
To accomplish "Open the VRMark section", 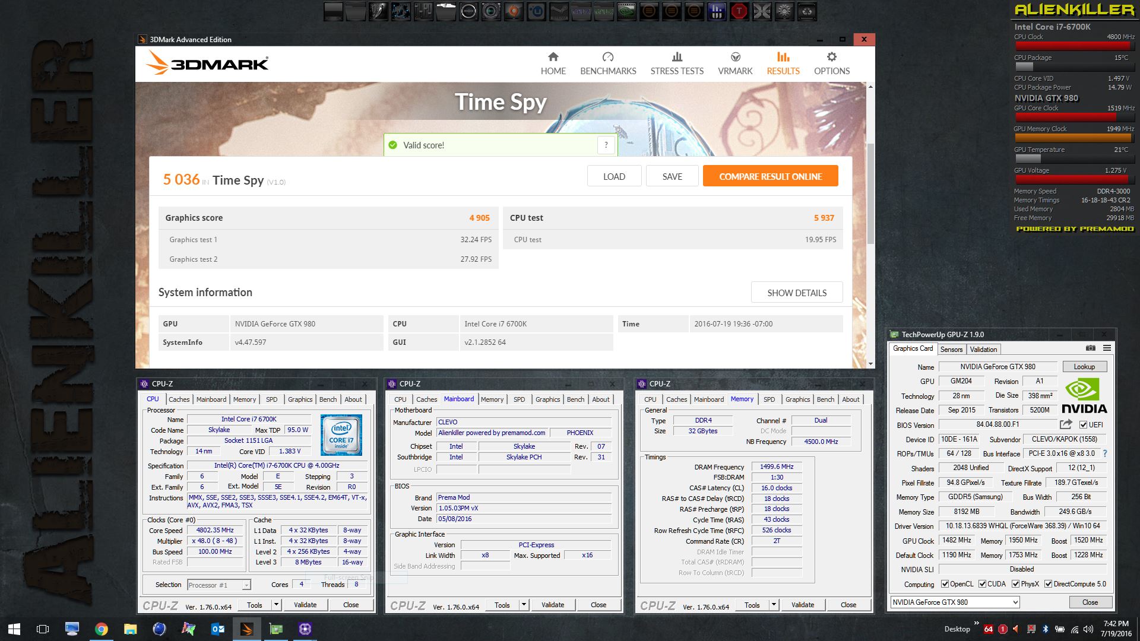I will pyautogui.click(x=735, y=64).
